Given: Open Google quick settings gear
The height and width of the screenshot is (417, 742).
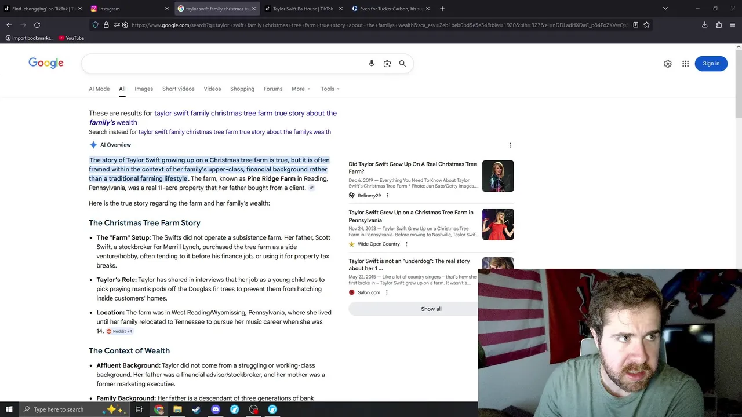Looking at the screenshot, I should point(668,64).
